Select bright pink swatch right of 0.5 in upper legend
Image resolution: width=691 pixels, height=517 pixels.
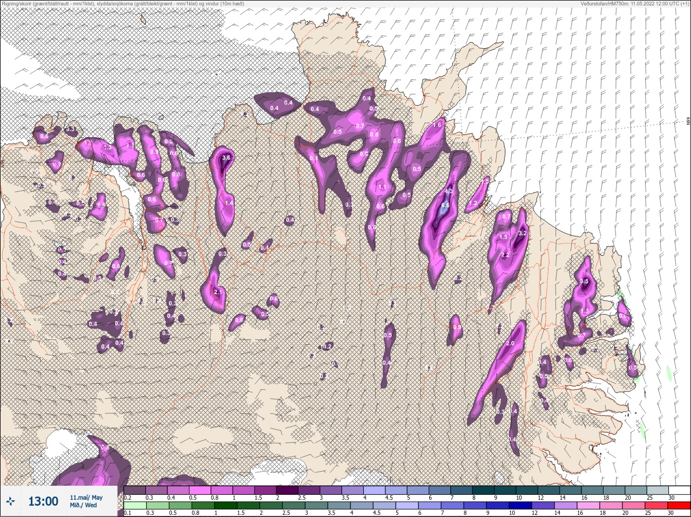200,490
